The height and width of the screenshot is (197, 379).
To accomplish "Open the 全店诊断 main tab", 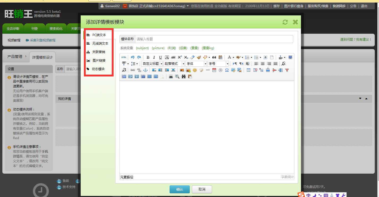I will tap(13, 29).
